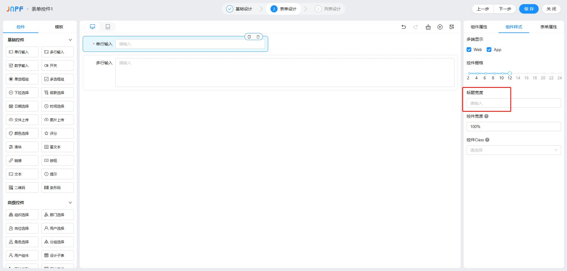567x271 pixels.
Task: Click the 控件栅格 slider handle at 12
Action: tap(510, 73)
